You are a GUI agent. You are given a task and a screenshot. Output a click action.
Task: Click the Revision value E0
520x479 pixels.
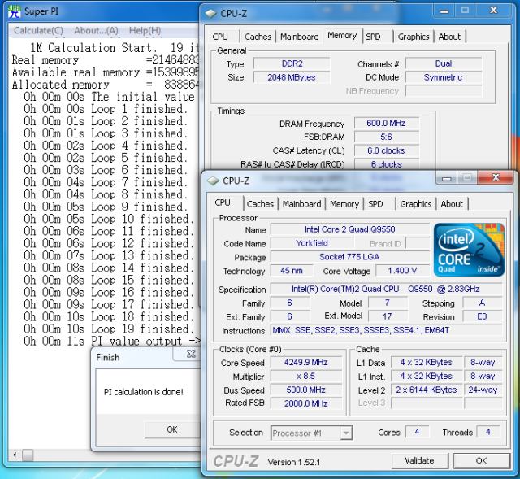point(482,316)
